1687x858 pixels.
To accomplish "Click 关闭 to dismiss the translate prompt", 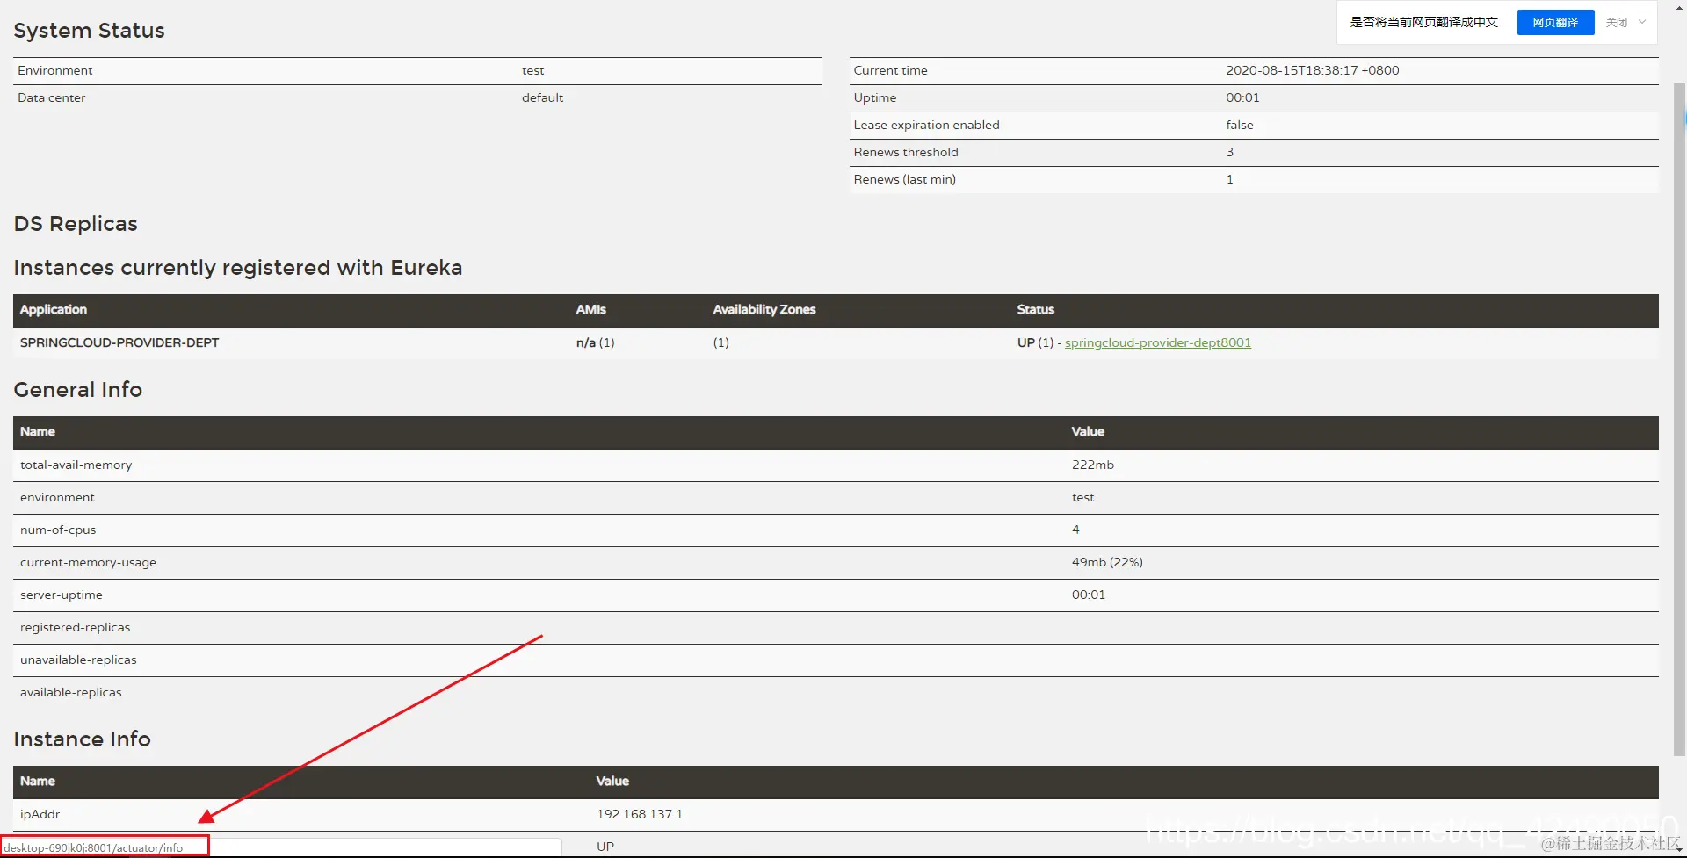I will tap(1617, 22).
